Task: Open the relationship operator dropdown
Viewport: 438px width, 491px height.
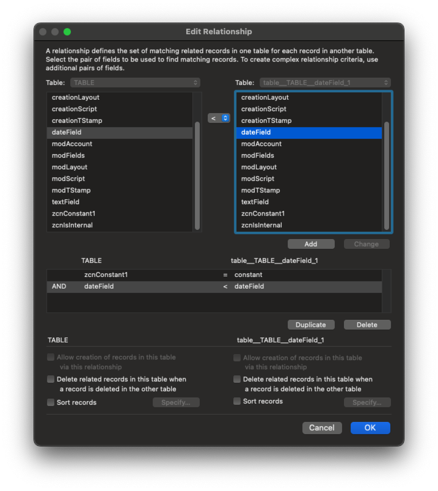Action: (219, 118)
